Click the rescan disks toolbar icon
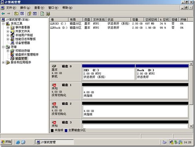This screenshot has width=195, height=147. (x=48, y=13)
